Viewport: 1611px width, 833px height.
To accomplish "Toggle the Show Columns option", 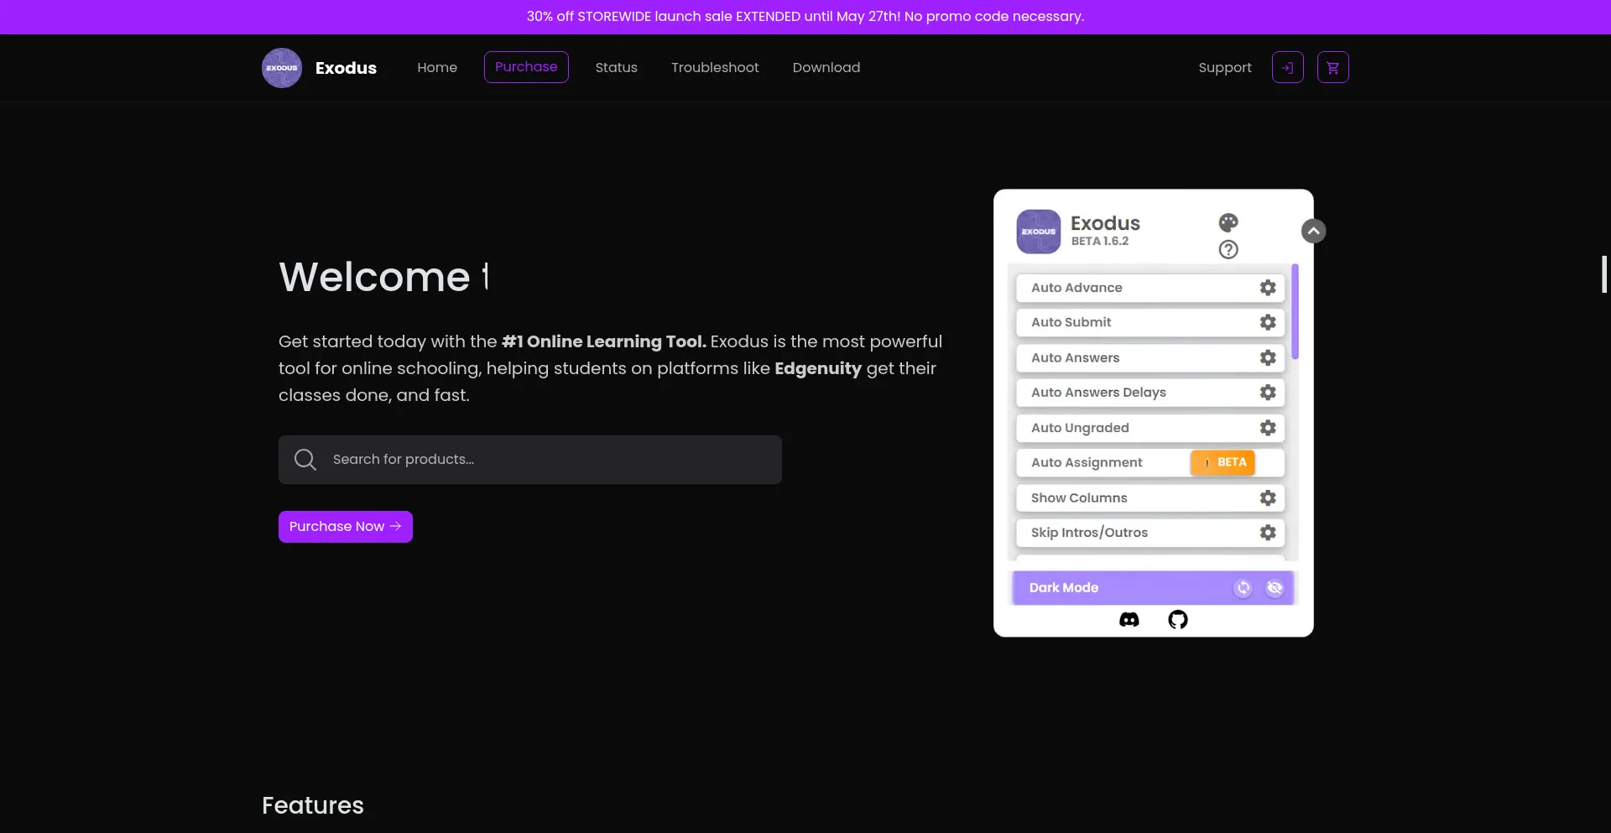I will pos(1150,497).
